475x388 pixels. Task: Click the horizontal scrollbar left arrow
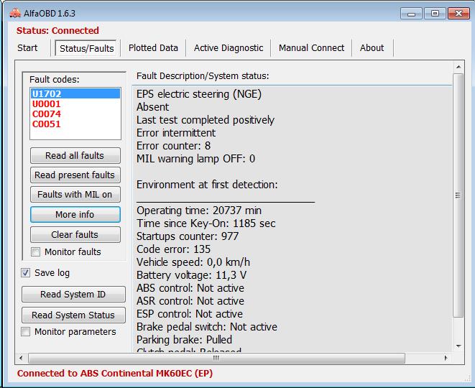(21, 358)
